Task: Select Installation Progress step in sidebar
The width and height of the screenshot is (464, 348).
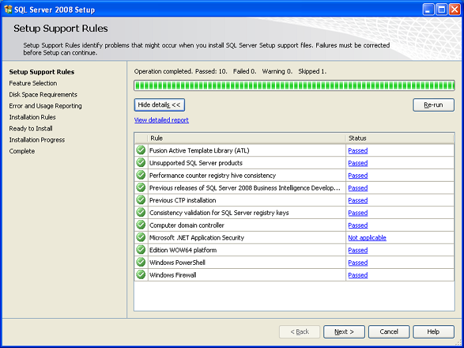Action: (37, 140)
